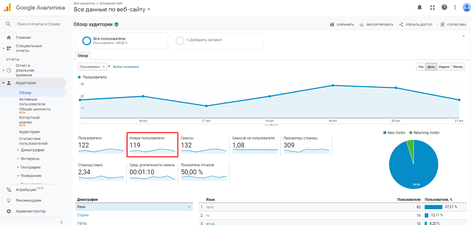Click the Главная home icon
Screen dimensions: 471x225
(x=9, y=38)
